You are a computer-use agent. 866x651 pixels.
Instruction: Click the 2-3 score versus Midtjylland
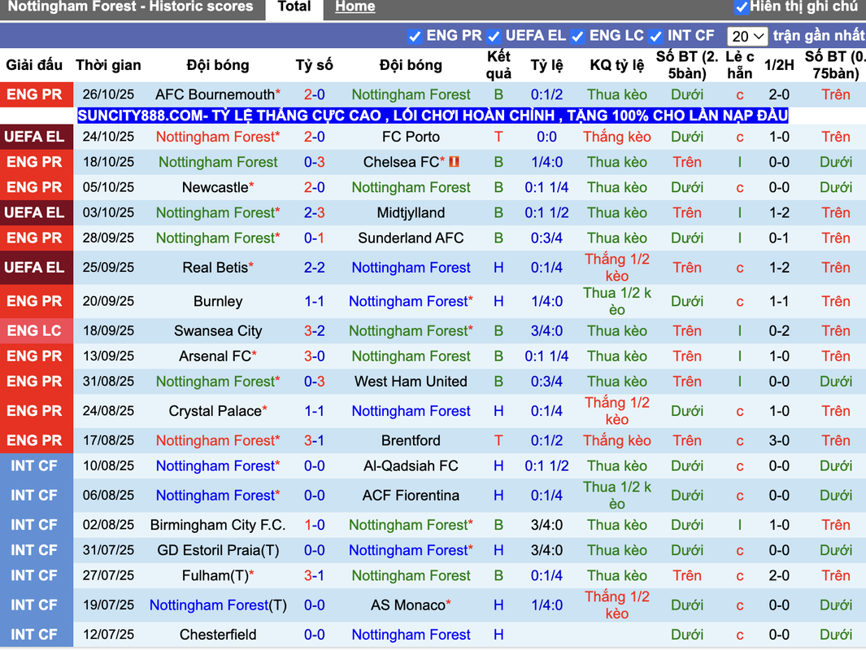[x=314, y=212]
